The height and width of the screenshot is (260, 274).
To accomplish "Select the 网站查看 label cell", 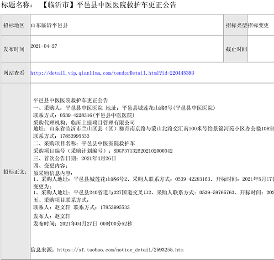I will [16, 73].
